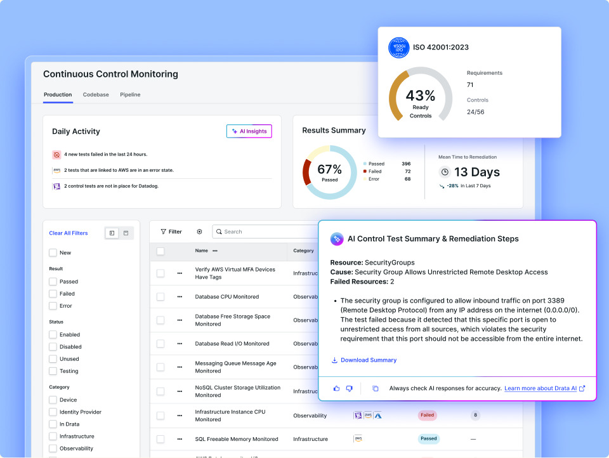609x458 pixels.
Task: Click the table settings gear icon
Action: (199, 232)
